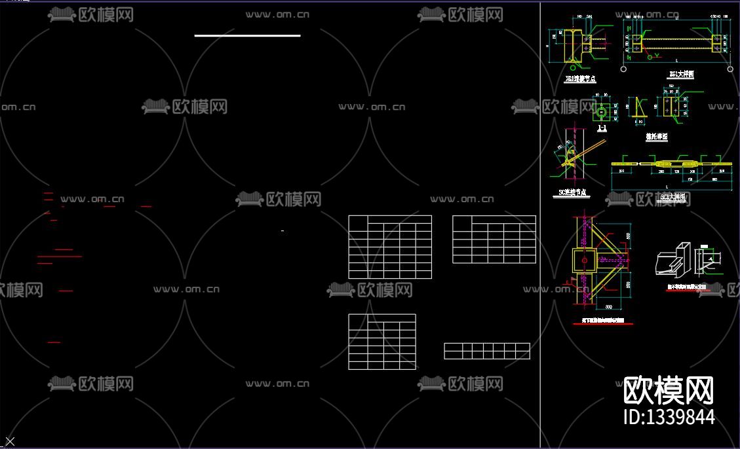Select the XG1大样图 title text
740x449 pixels.
682,74
